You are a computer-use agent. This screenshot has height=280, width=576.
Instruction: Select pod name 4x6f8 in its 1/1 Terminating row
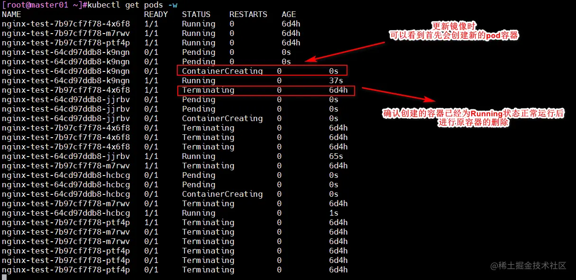66,90
